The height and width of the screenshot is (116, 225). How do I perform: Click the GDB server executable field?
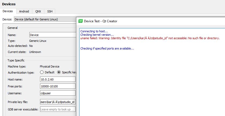pyautogui.click(x=57, y=109)
